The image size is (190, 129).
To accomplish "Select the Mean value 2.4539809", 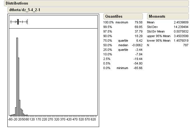I will (180, 22).
